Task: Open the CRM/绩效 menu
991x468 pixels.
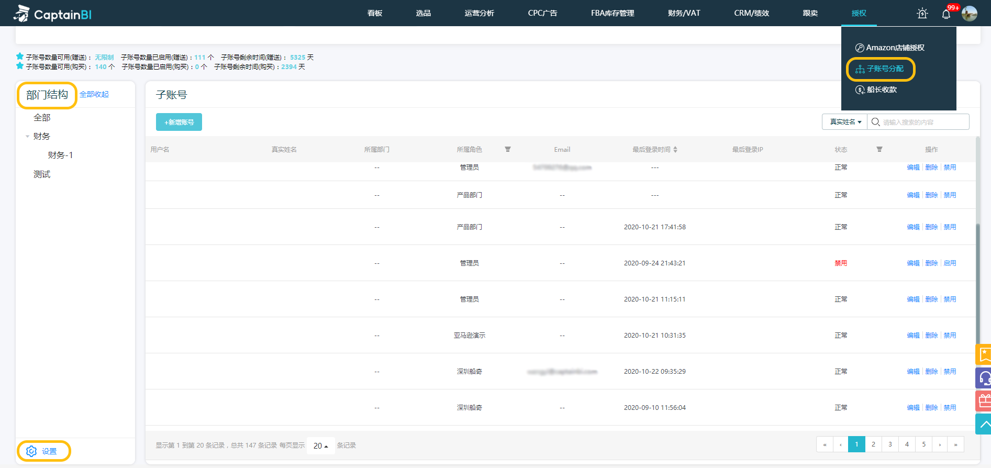Action: click(751, 13)
